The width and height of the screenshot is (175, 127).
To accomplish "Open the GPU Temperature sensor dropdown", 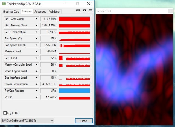I will click(x=37, y=32).
